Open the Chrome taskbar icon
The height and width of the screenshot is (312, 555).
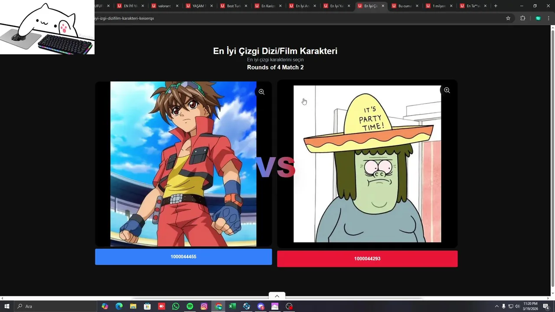coord(219,306)
